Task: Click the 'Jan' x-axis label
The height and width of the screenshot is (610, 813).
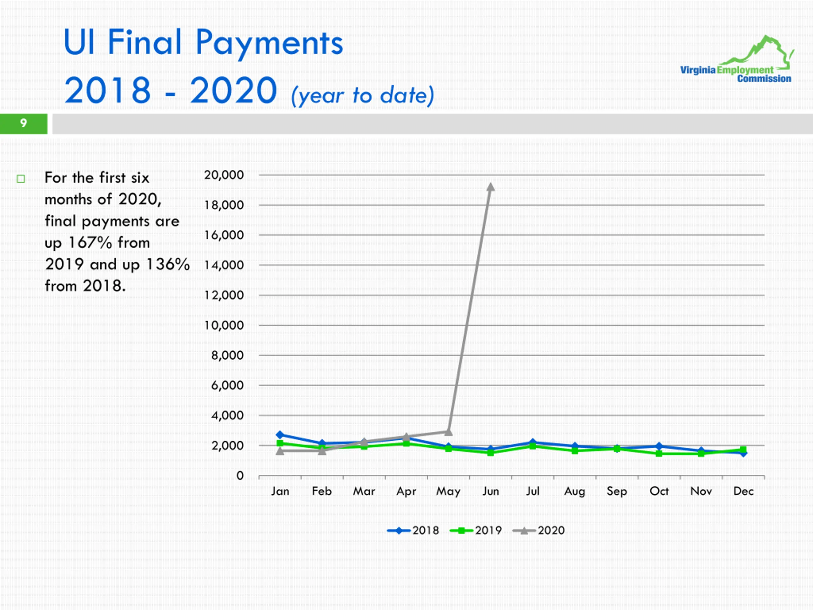Action: tap(280, 491)
